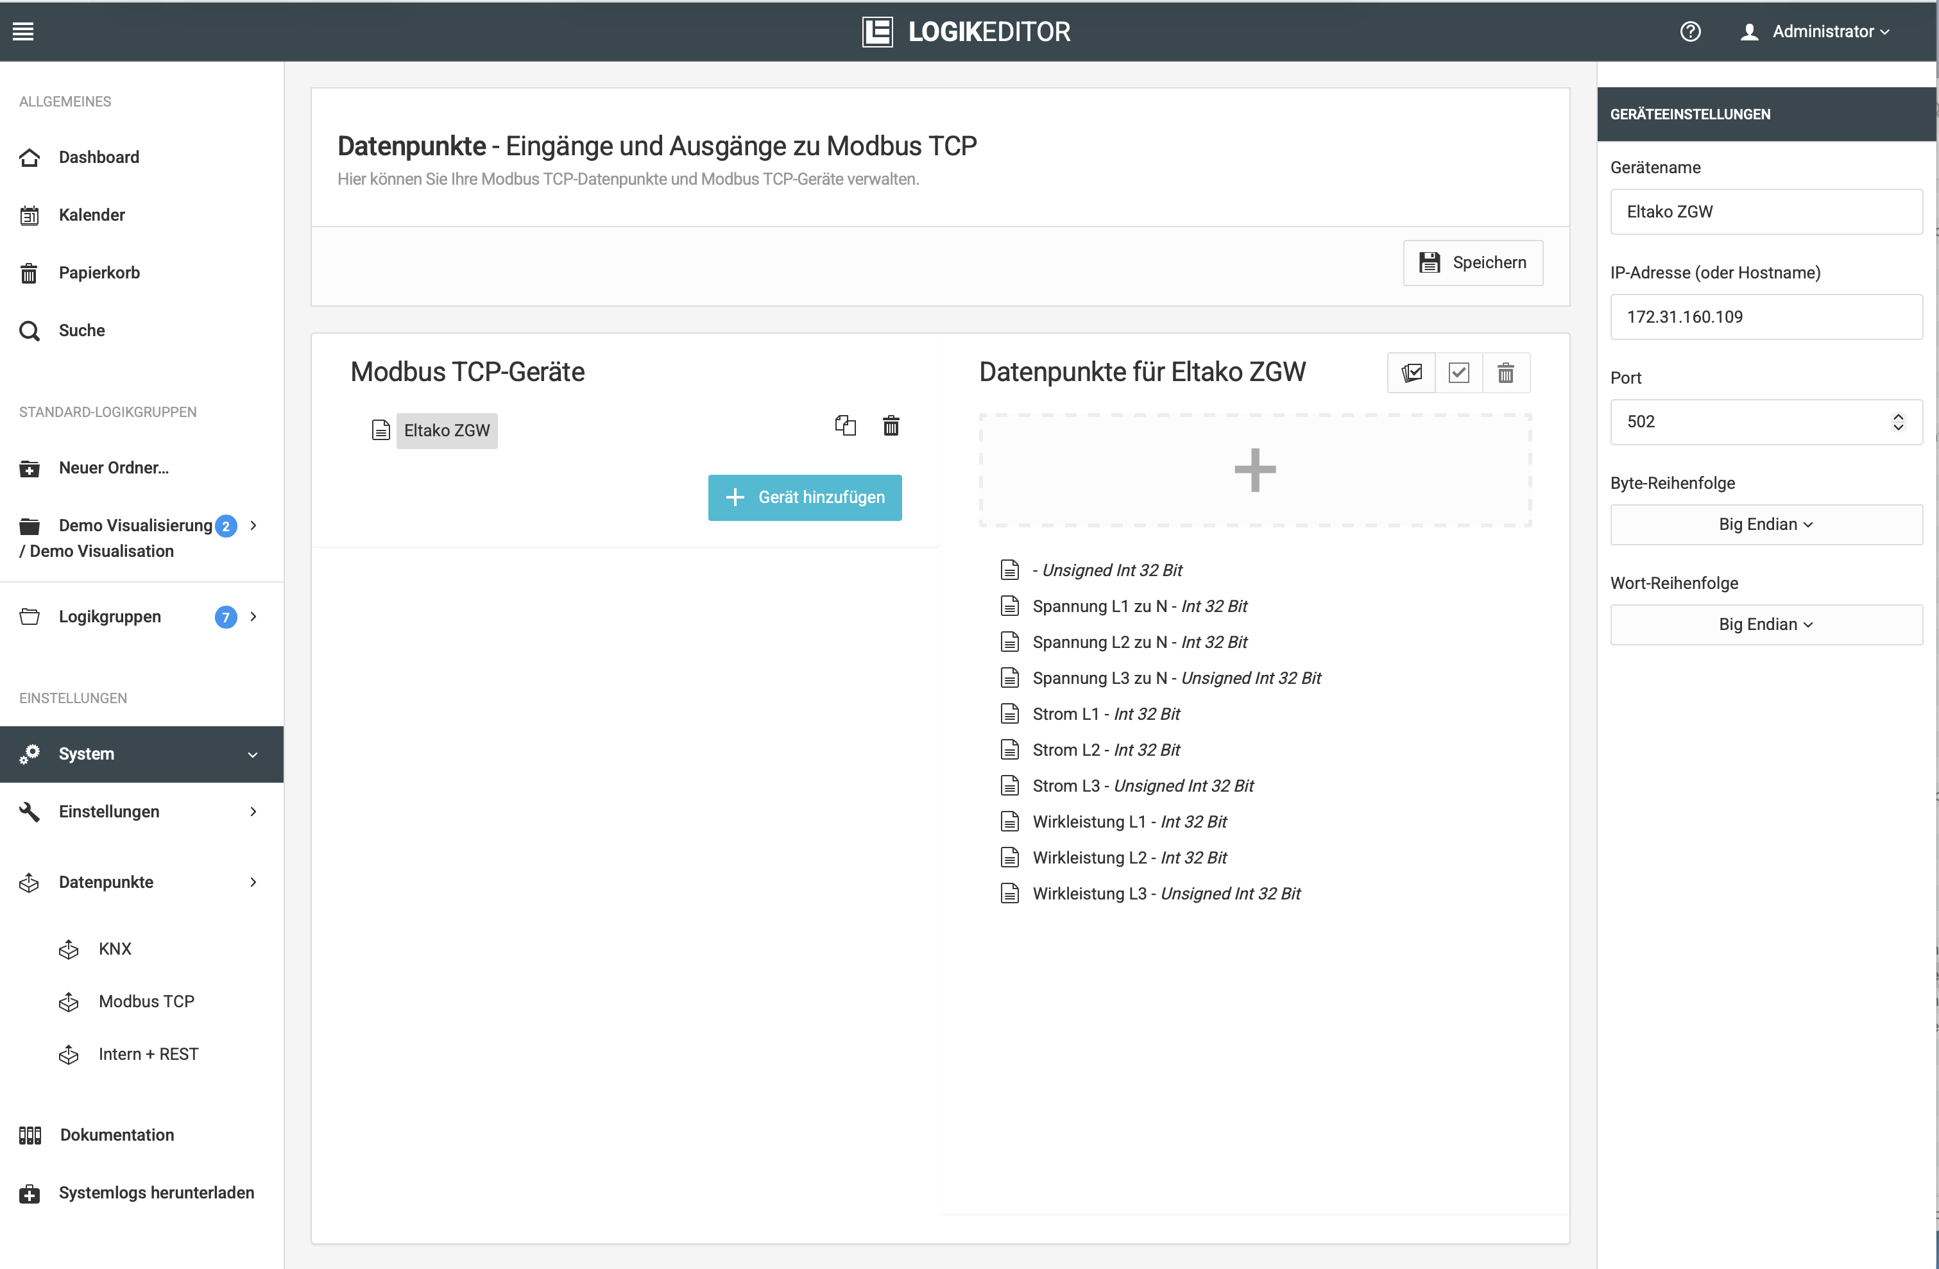This screenshot has width=1939, height=1269.
Task: Open the hamburger menu icon
Action: 24,31
